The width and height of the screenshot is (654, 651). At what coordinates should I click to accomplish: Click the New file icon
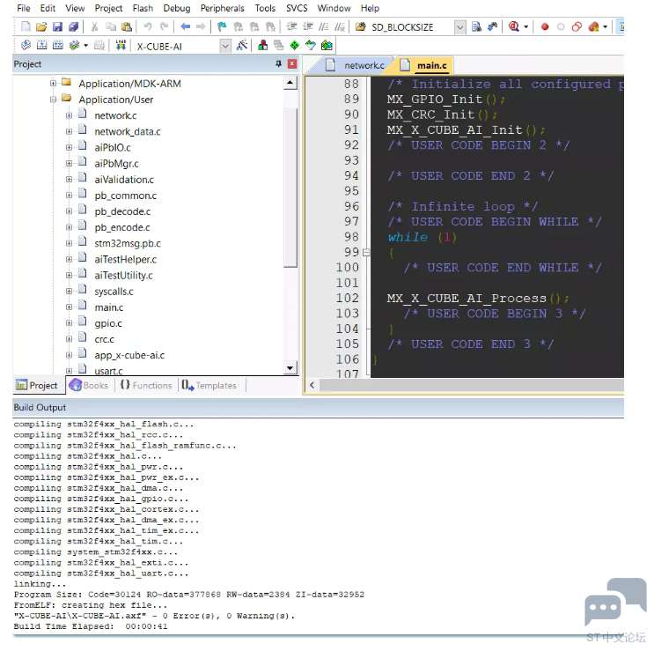point(26,27)
